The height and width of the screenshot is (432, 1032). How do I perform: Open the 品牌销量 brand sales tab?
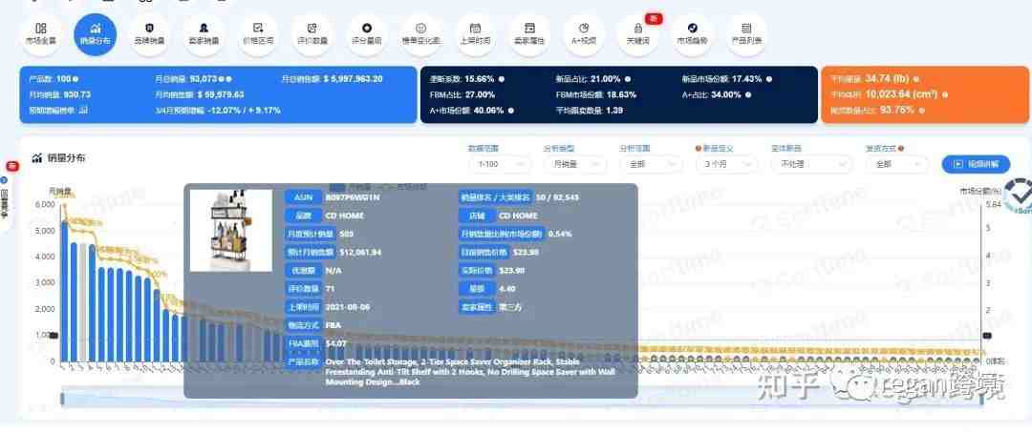coord(149,34)
